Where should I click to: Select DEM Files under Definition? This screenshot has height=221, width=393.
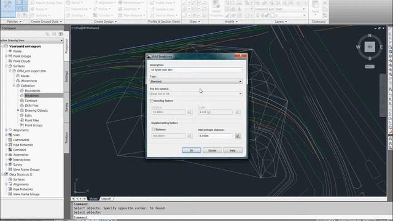pos(31,106)
